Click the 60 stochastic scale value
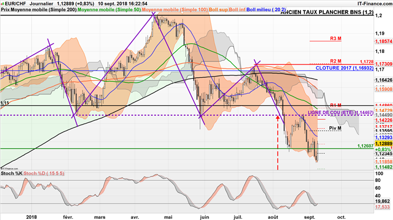This screenshot has height=220, width=393. coord(378,188)
